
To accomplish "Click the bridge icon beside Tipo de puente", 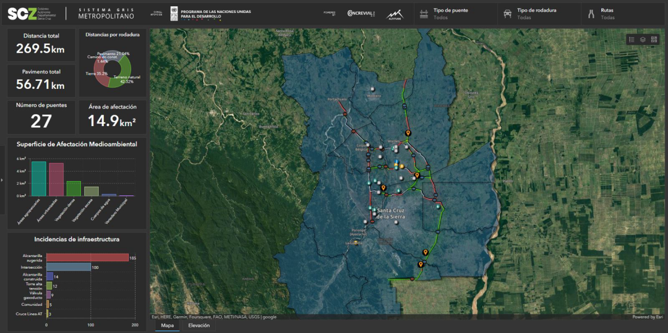I will pos(424,14).
